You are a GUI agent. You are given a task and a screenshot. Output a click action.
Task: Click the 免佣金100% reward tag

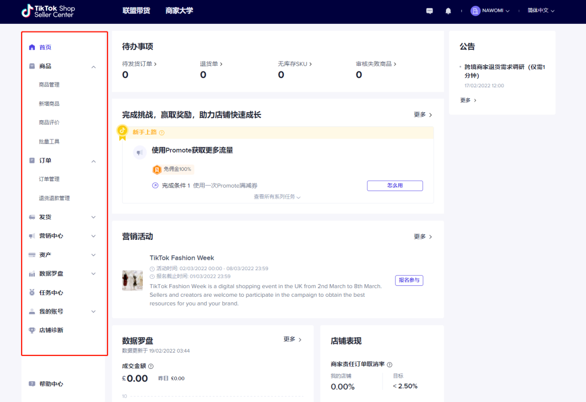[173, 169]
